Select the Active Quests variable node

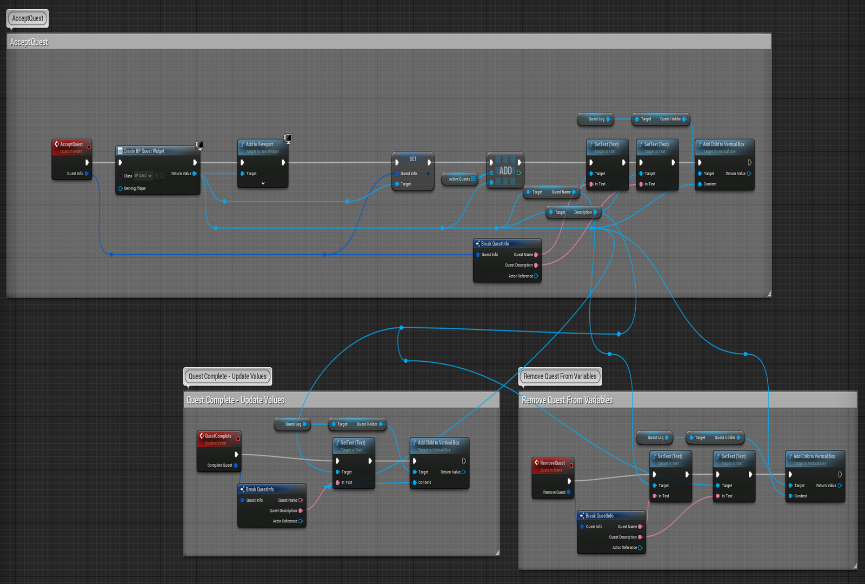460,179
